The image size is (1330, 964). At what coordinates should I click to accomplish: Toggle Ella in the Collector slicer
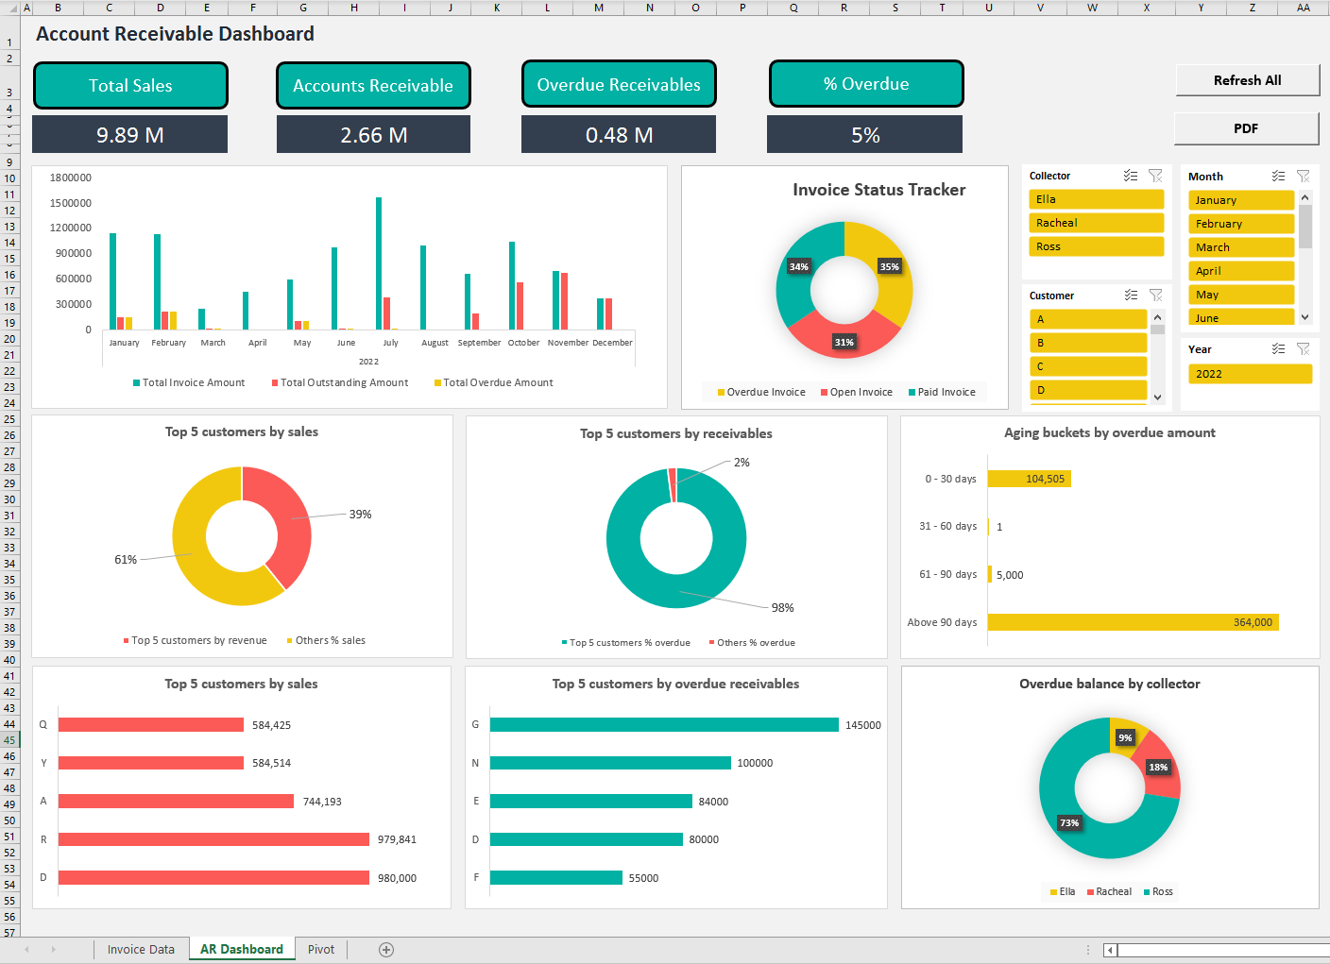[x=1096, y=199]
